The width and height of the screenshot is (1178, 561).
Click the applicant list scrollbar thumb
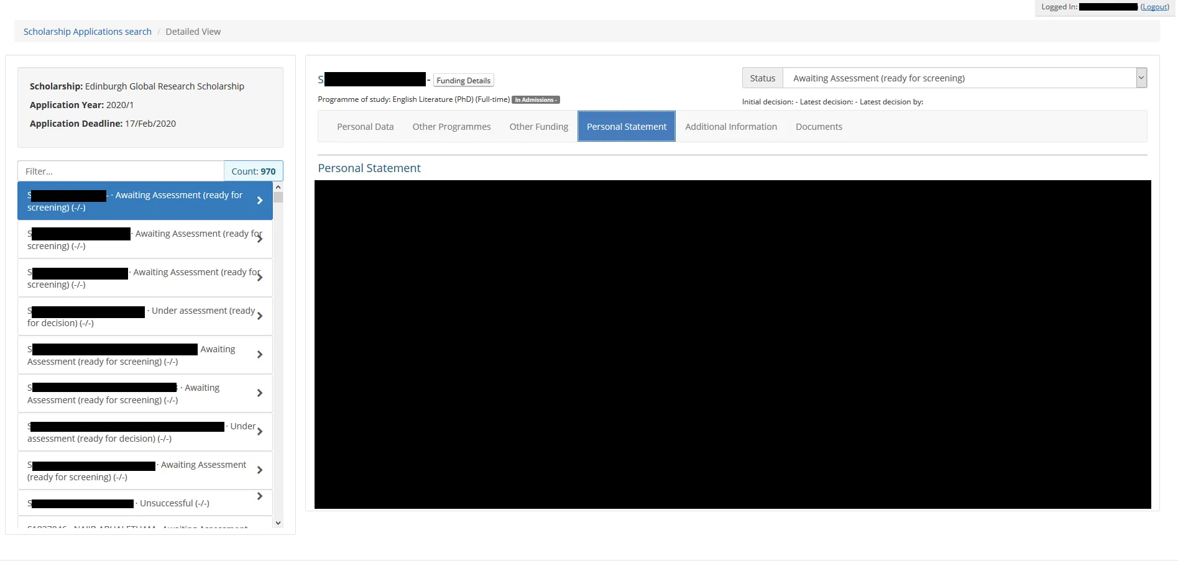click(278, 198)
